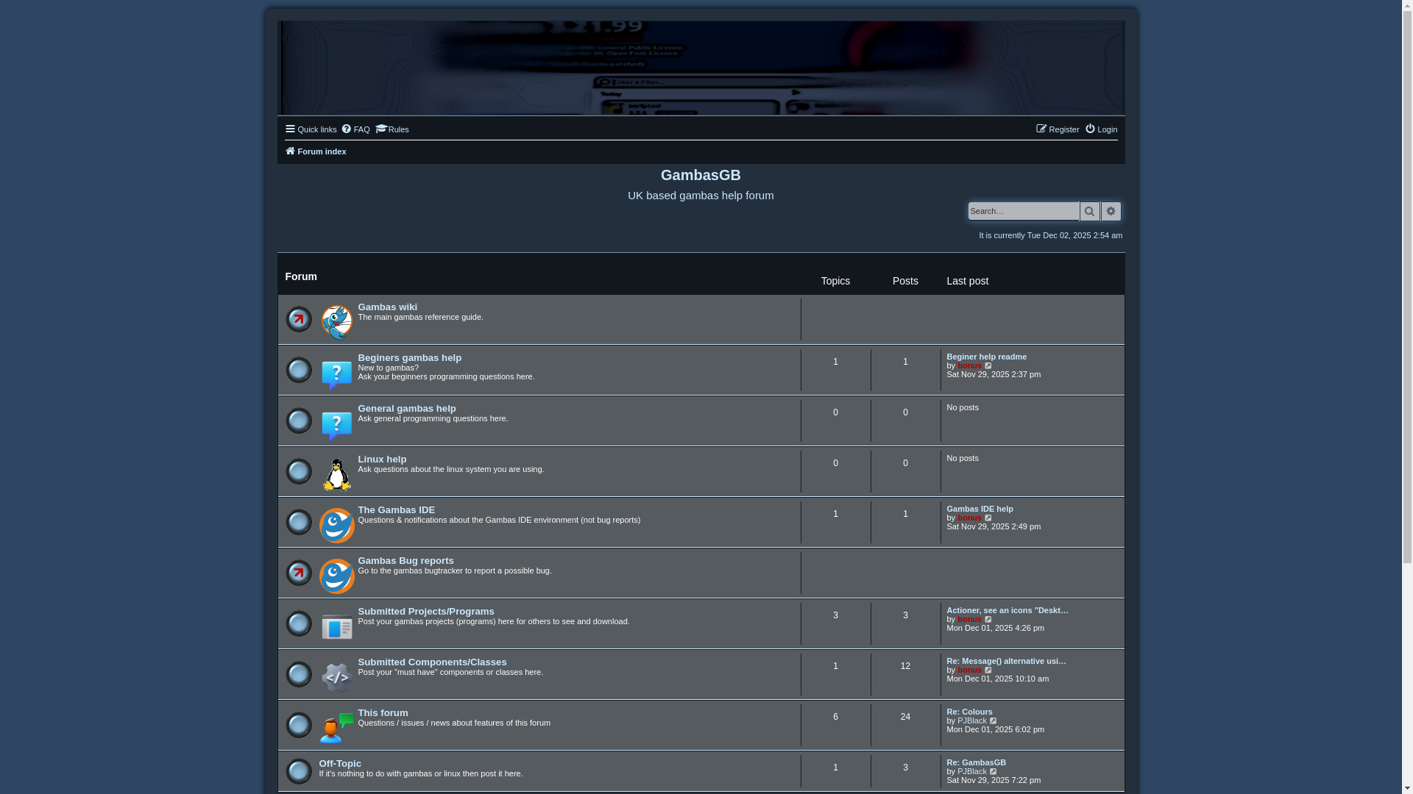The image size is (1413, 794).
Task: Open the Off-Topic forum
Action: (x=340, y=764)
